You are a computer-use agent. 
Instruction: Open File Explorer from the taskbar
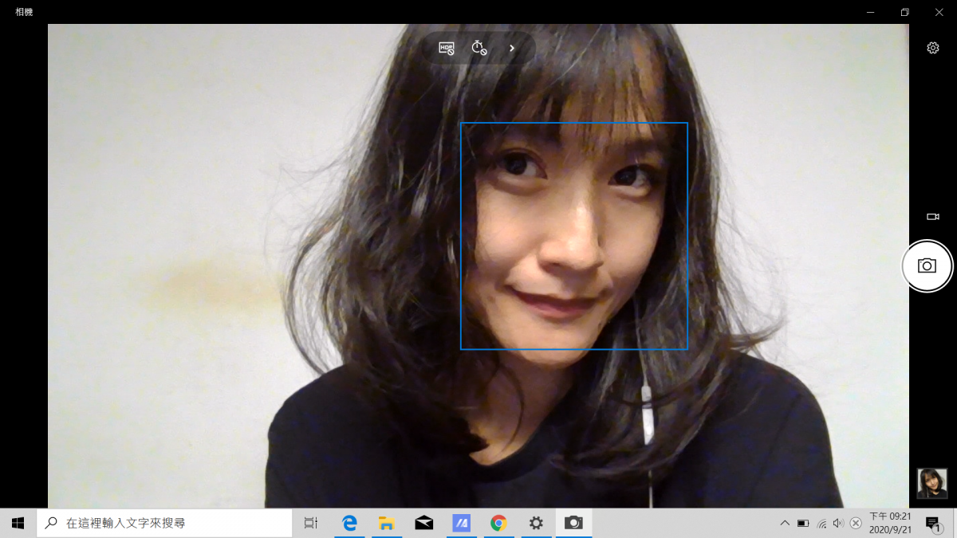point(387,523)
